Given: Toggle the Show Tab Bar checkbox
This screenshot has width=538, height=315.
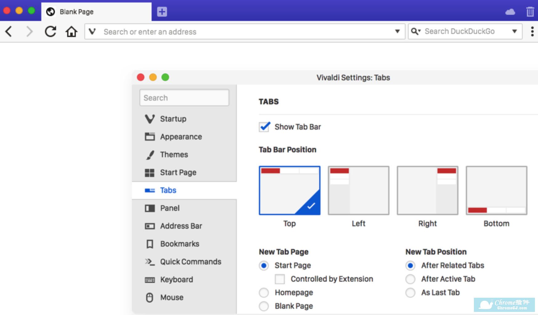Looking at the screenshot, I should pos(264,127).
